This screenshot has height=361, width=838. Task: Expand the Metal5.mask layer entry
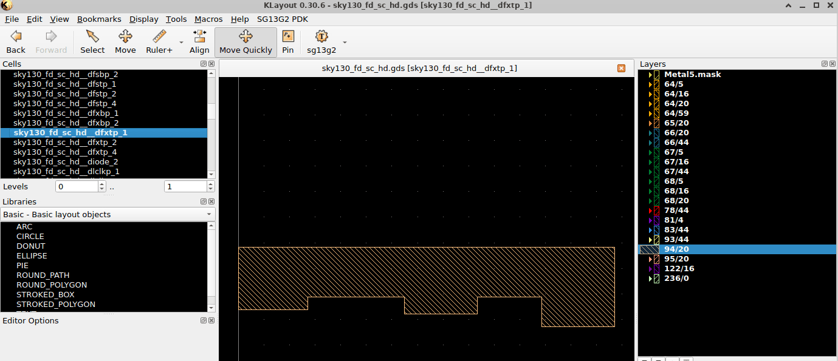tap(650, 75)
